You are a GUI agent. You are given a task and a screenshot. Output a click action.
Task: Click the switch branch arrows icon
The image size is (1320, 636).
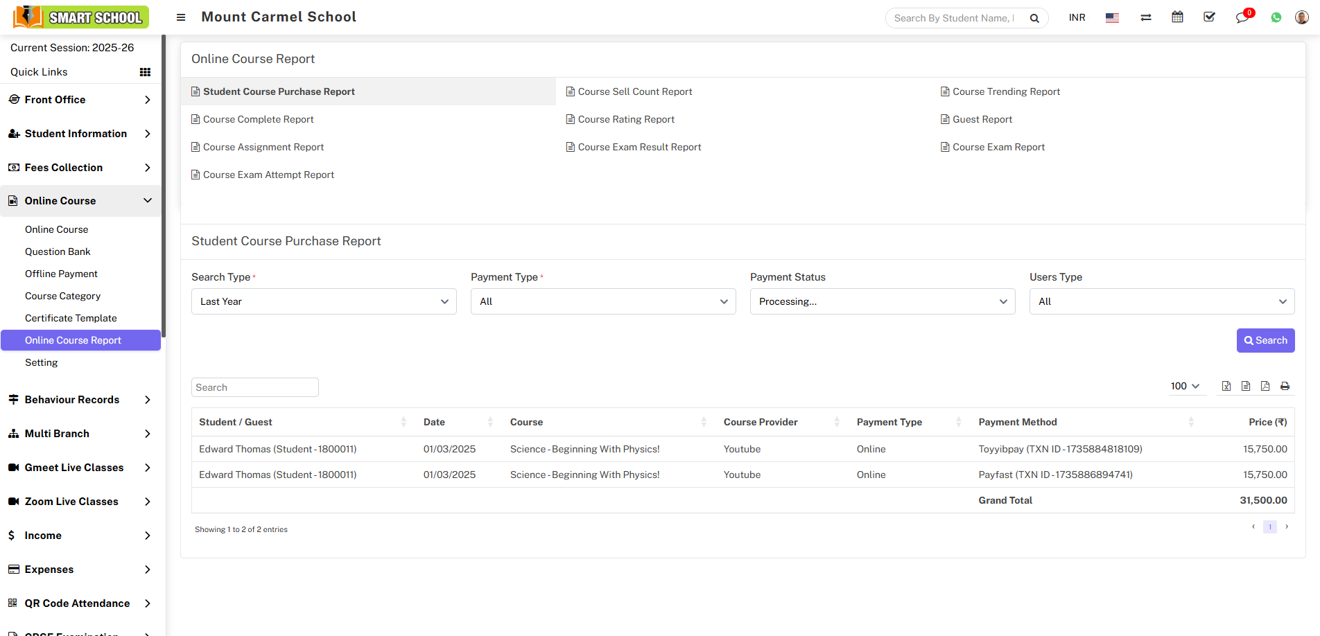tap(1145, 17)
